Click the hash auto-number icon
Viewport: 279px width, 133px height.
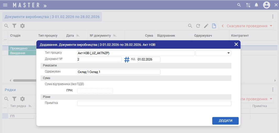127,60
